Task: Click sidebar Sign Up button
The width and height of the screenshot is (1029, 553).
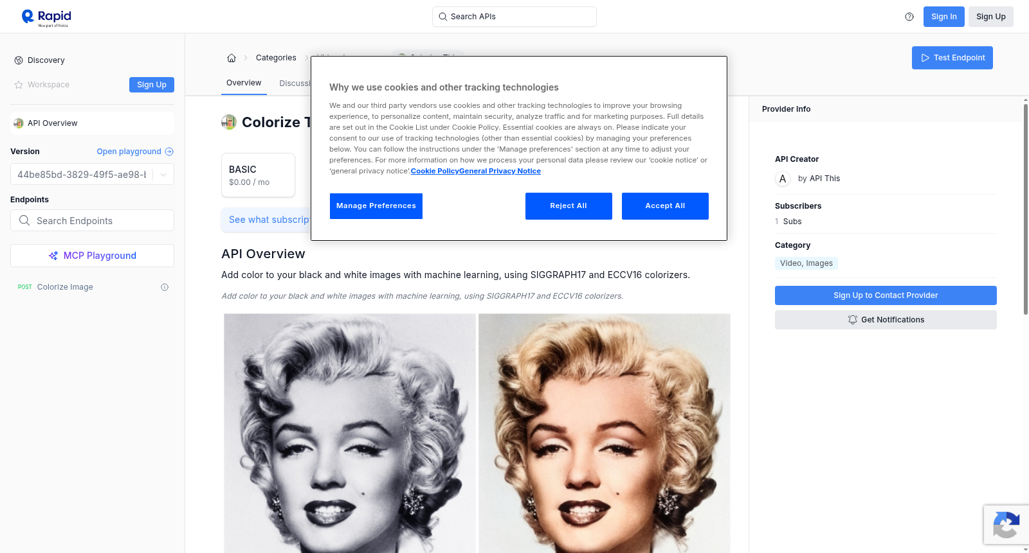Action: click(152, 85)
